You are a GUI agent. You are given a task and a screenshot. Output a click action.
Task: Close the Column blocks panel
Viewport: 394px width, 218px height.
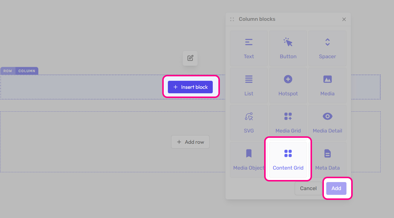point(344,19)
